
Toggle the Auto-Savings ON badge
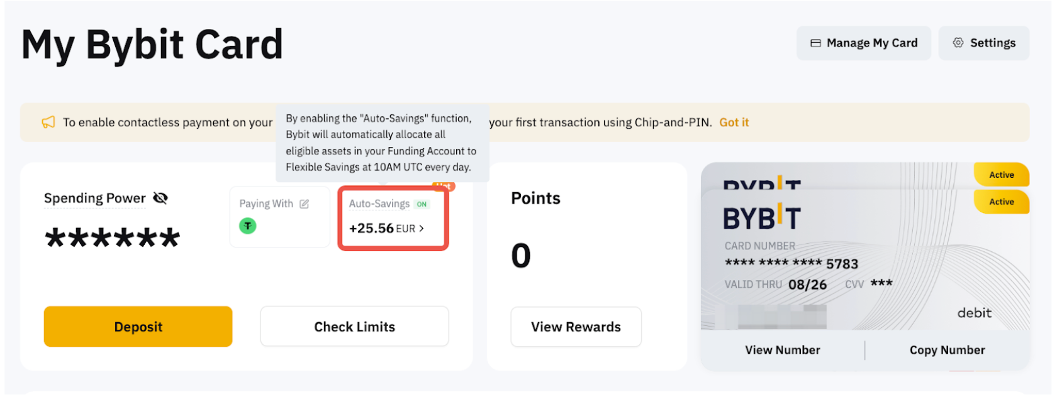(x=422, y=204)
